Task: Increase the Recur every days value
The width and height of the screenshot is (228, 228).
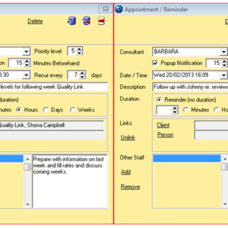Action: (x=82, y=73)
